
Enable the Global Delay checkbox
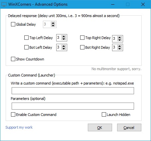click(13, 24)
